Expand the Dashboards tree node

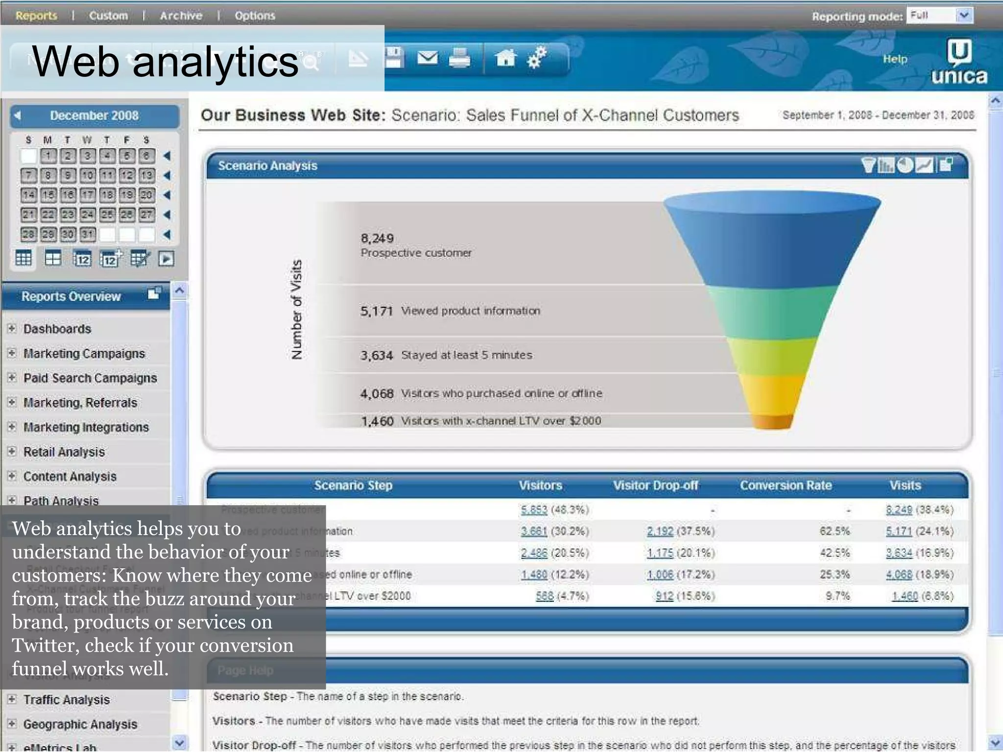point(12,328)
